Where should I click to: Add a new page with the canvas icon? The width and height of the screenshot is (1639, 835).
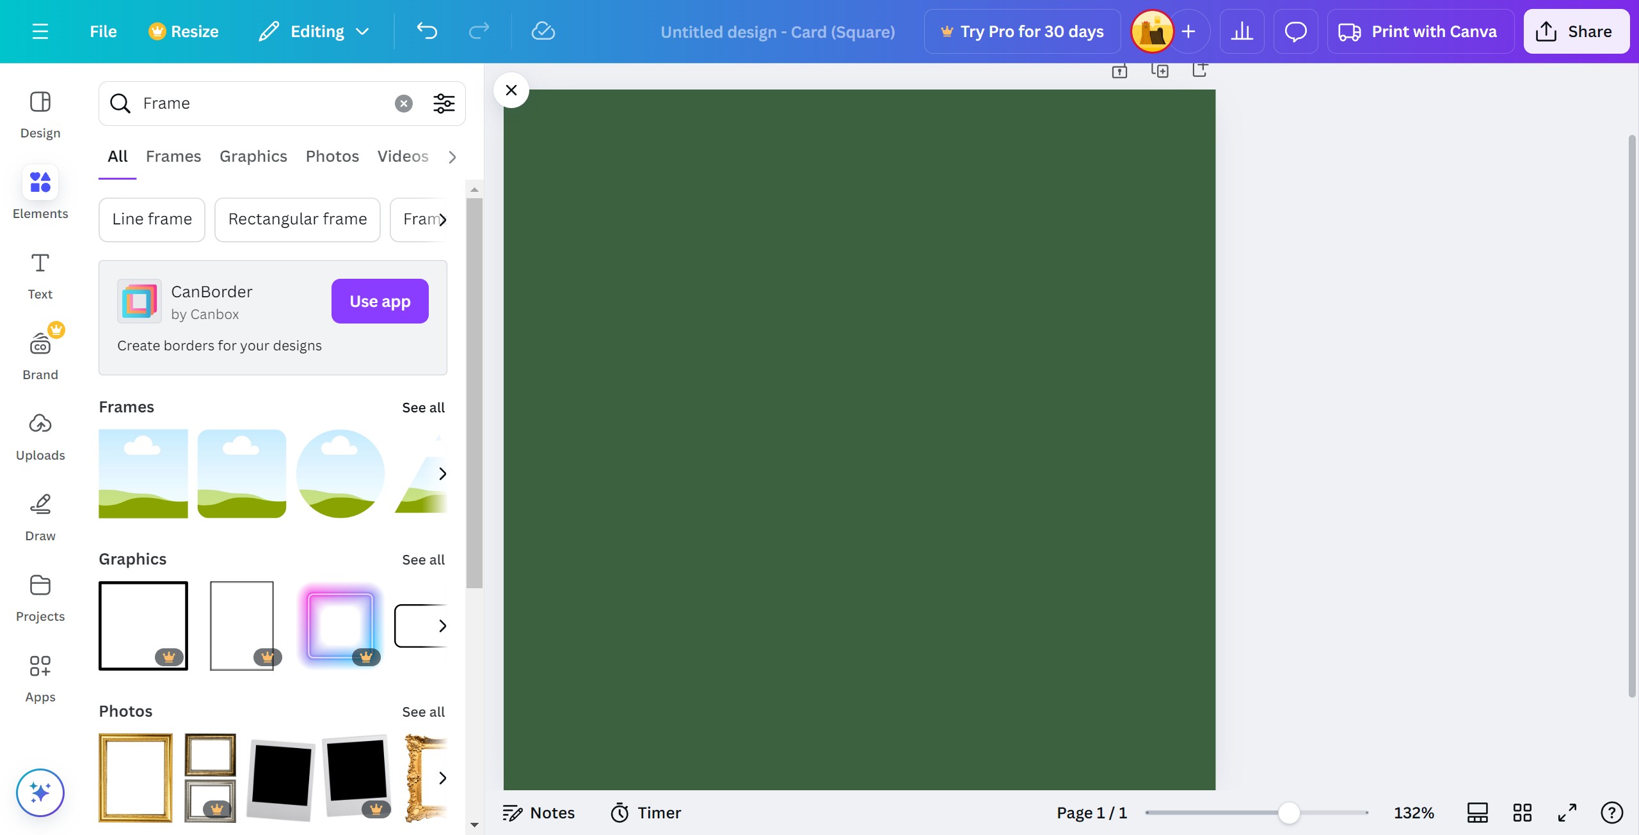1200,69
